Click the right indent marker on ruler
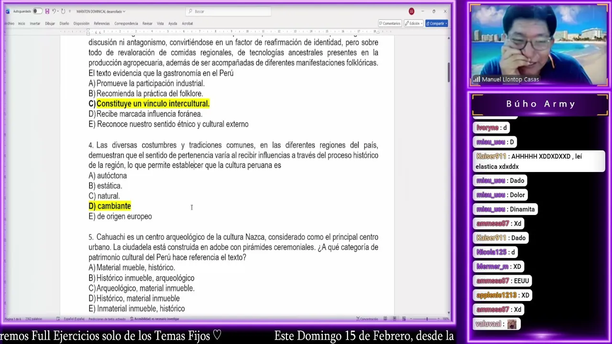The width and height of the screenshot is (612, 344). tap(378, 32)
